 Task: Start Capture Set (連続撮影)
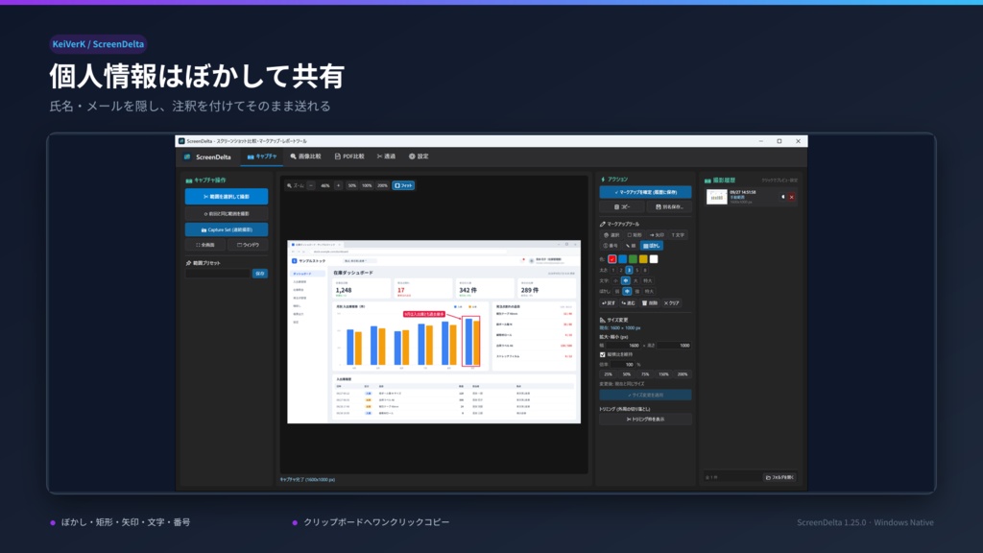click(227, 229)
